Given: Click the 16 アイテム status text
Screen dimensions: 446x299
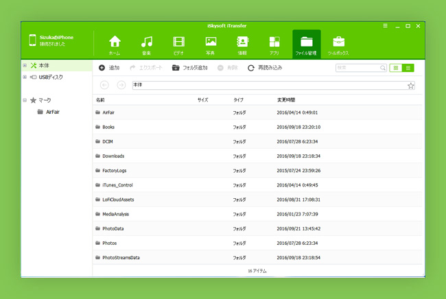Looking at the screenshot, I should [257, 271].
